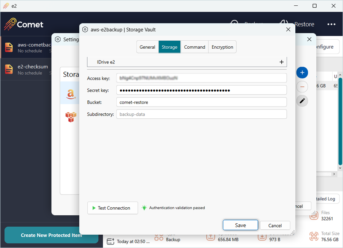Open the e2-checksum protected item
This screenshot has width=343, height=248.
point(26,70)
